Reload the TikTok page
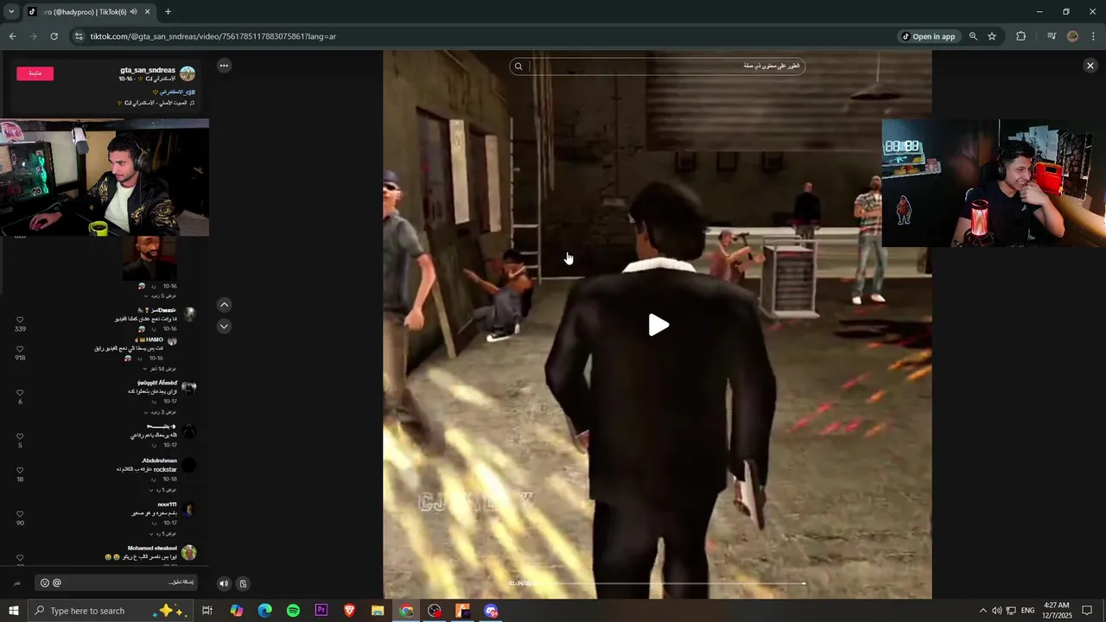The image size is (1106, 622). (54, 36)
